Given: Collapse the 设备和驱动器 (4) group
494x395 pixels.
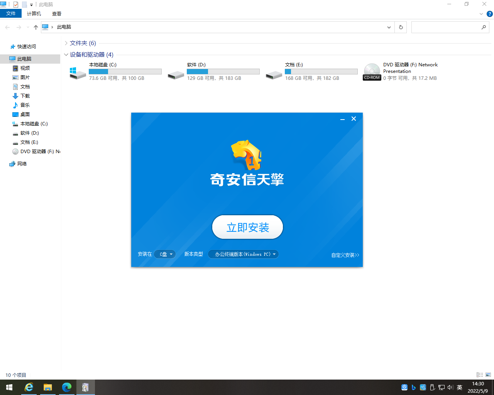Looking at the screenshot, I should pos(66,55).
